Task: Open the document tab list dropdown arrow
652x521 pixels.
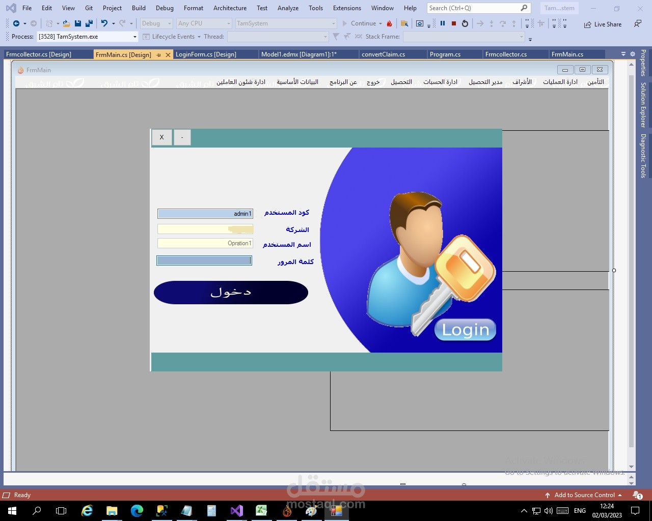Action: click(623, 54)
